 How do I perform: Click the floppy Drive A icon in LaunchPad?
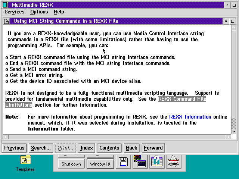point(123,162)
